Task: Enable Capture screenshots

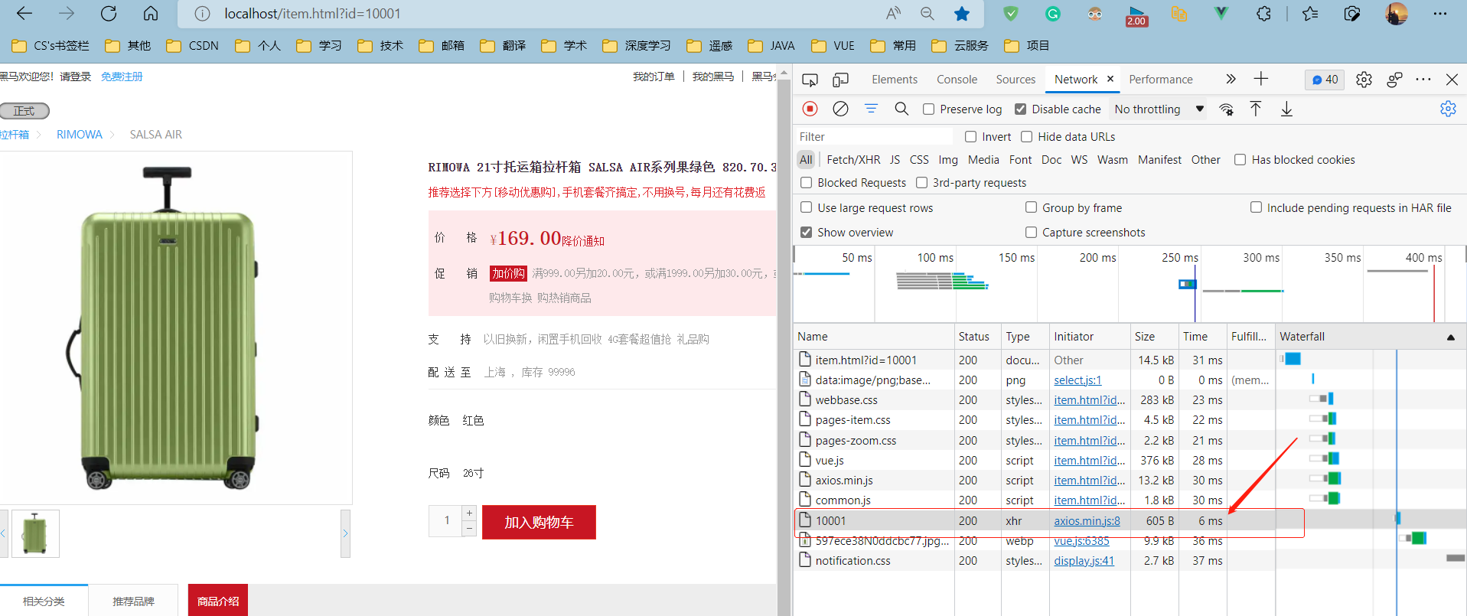Action: pos(1031,232)
